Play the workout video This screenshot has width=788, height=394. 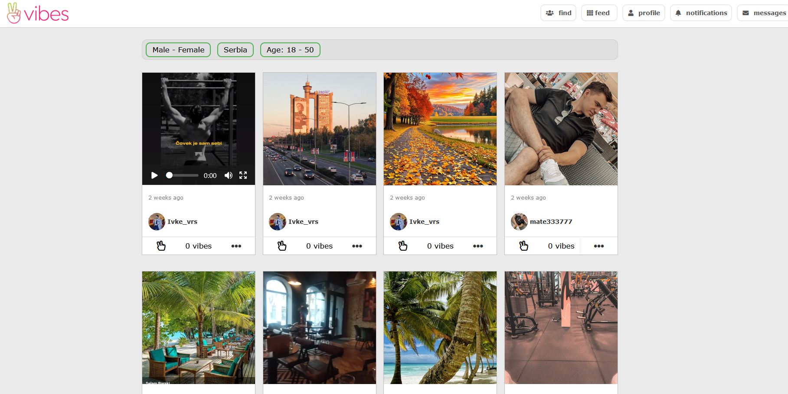pos(154,175)
